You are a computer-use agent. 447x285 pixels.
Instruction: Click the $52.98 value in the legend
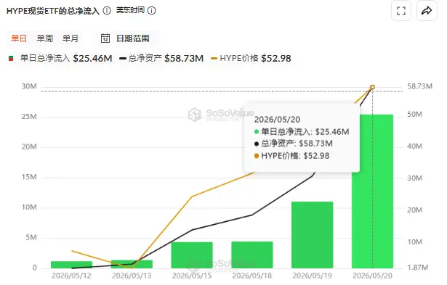coord(276,58)
